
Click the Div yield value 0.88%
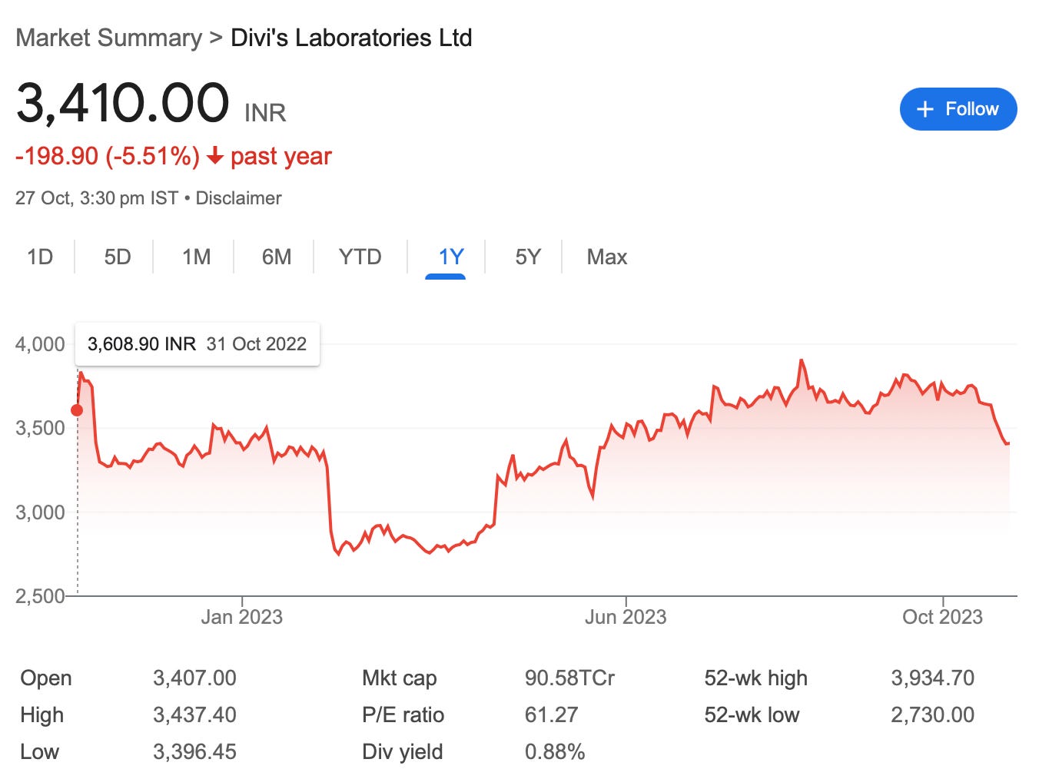tap(555, 751)
